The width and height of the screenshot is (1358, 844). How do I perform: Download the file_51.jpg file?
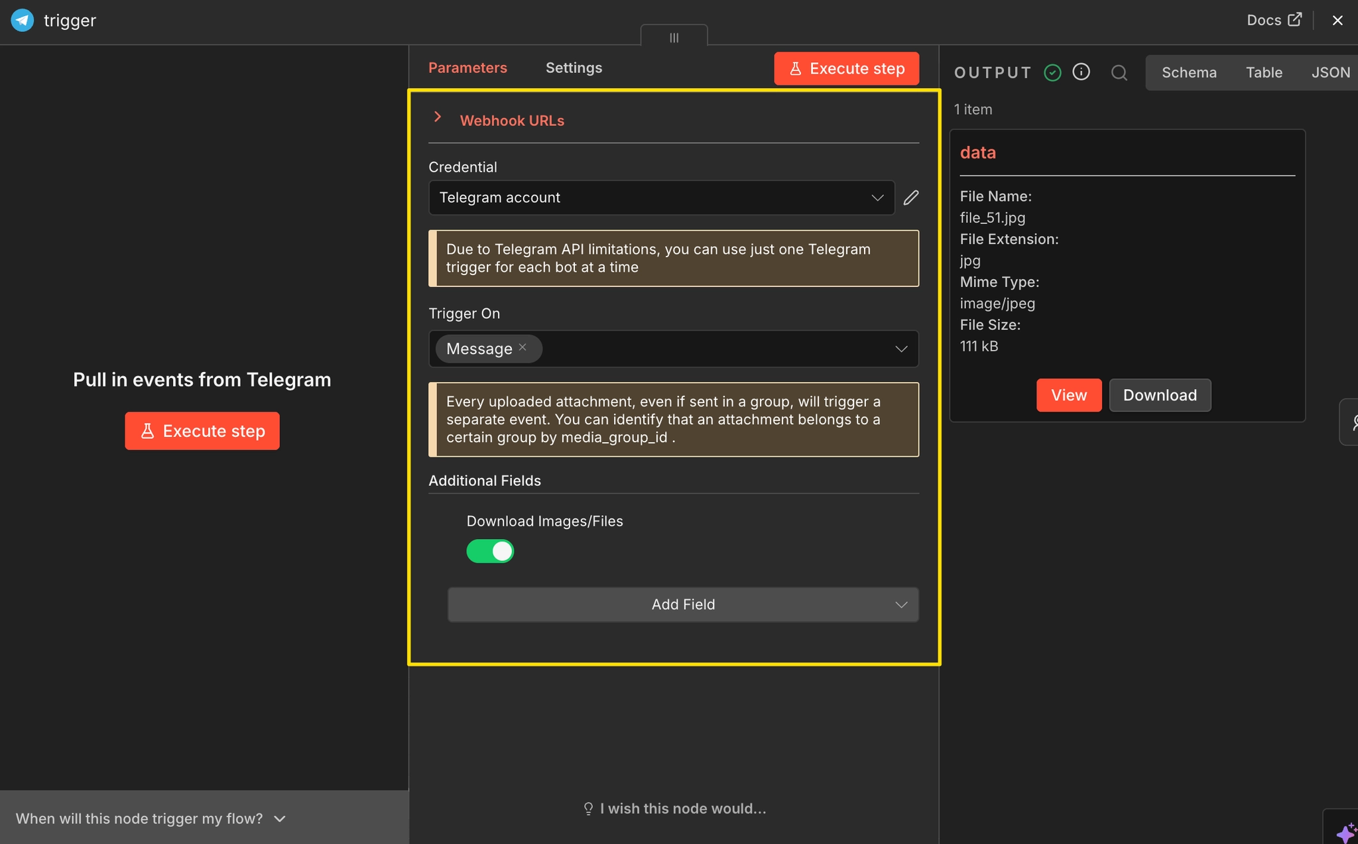pos(1160,395)
